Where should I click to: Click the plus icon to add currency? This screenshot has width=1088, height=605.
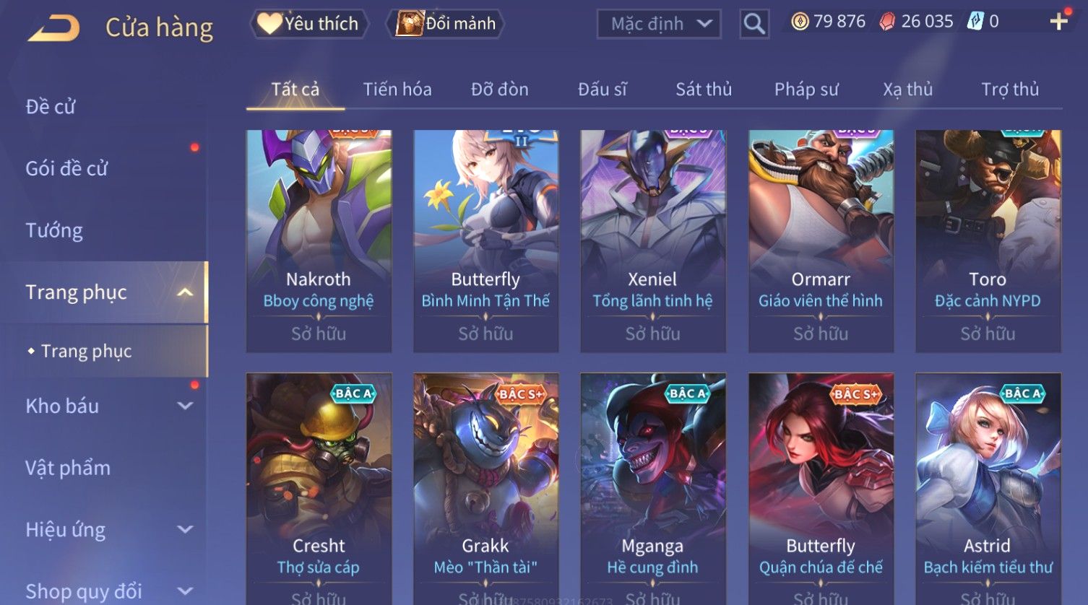pyautogui.click(x=1058, y=22)
